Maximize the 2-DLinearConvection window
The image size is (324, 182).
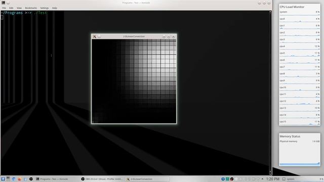[169, 36]
